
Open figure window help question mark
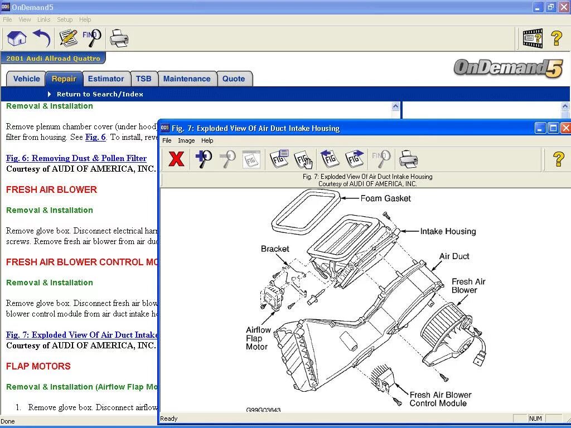click(x=559, y=159)
